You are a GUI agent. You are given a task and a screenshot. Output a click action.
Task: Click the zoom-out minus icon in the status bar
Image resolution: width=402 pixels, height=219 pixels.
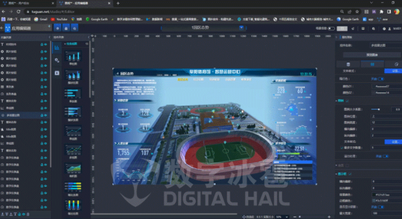coord(294,217)
